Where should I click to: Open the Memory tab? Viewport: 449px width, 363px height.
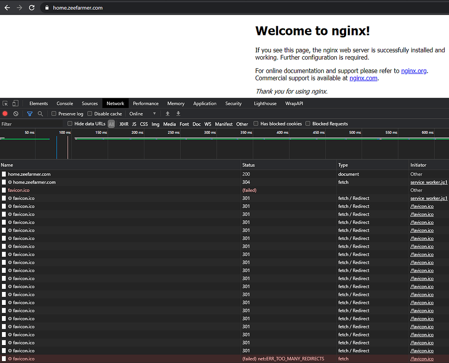pos(176,104)
